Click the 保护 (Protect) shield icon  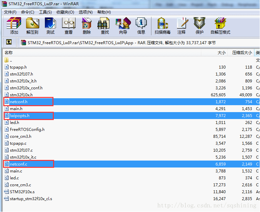[x=200, y=26]
